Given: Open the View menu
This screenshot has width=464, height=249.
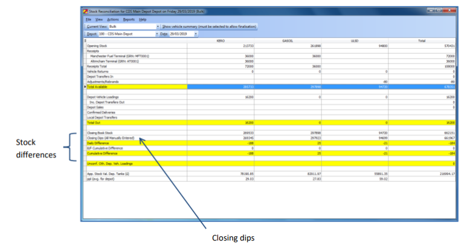Looking at the screenshot, I should pos(99,19).
